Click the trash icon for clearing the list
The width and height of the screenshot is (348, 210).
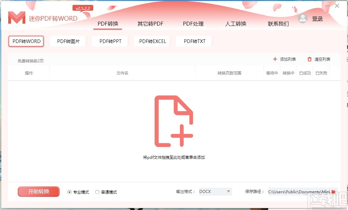point(309,59)
